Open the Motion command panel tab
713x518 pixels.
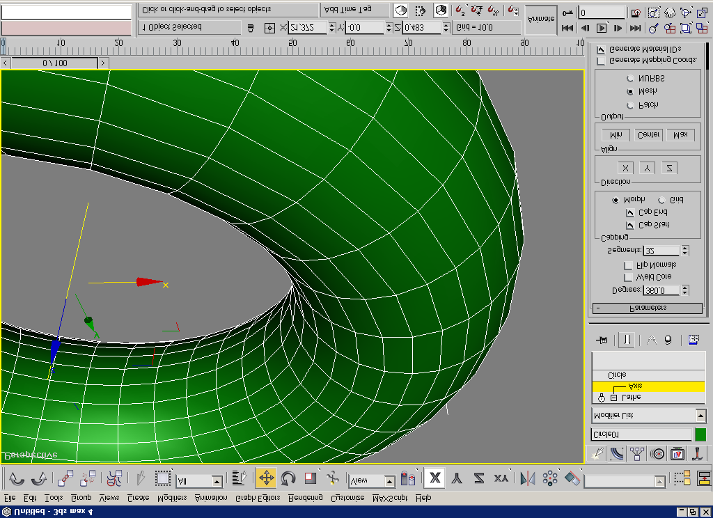[x=657, y=453]
